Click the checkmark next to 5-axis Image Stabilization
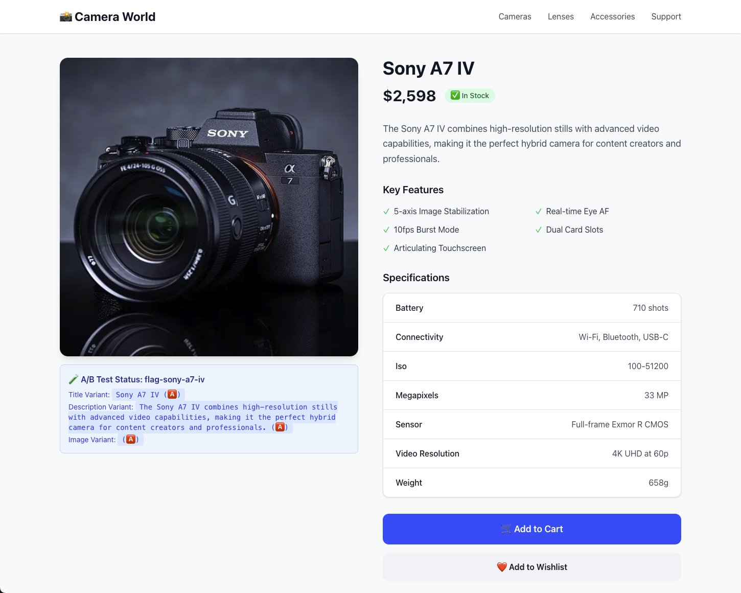Viewport: 741px width, 593px height. tap(386, 212)
